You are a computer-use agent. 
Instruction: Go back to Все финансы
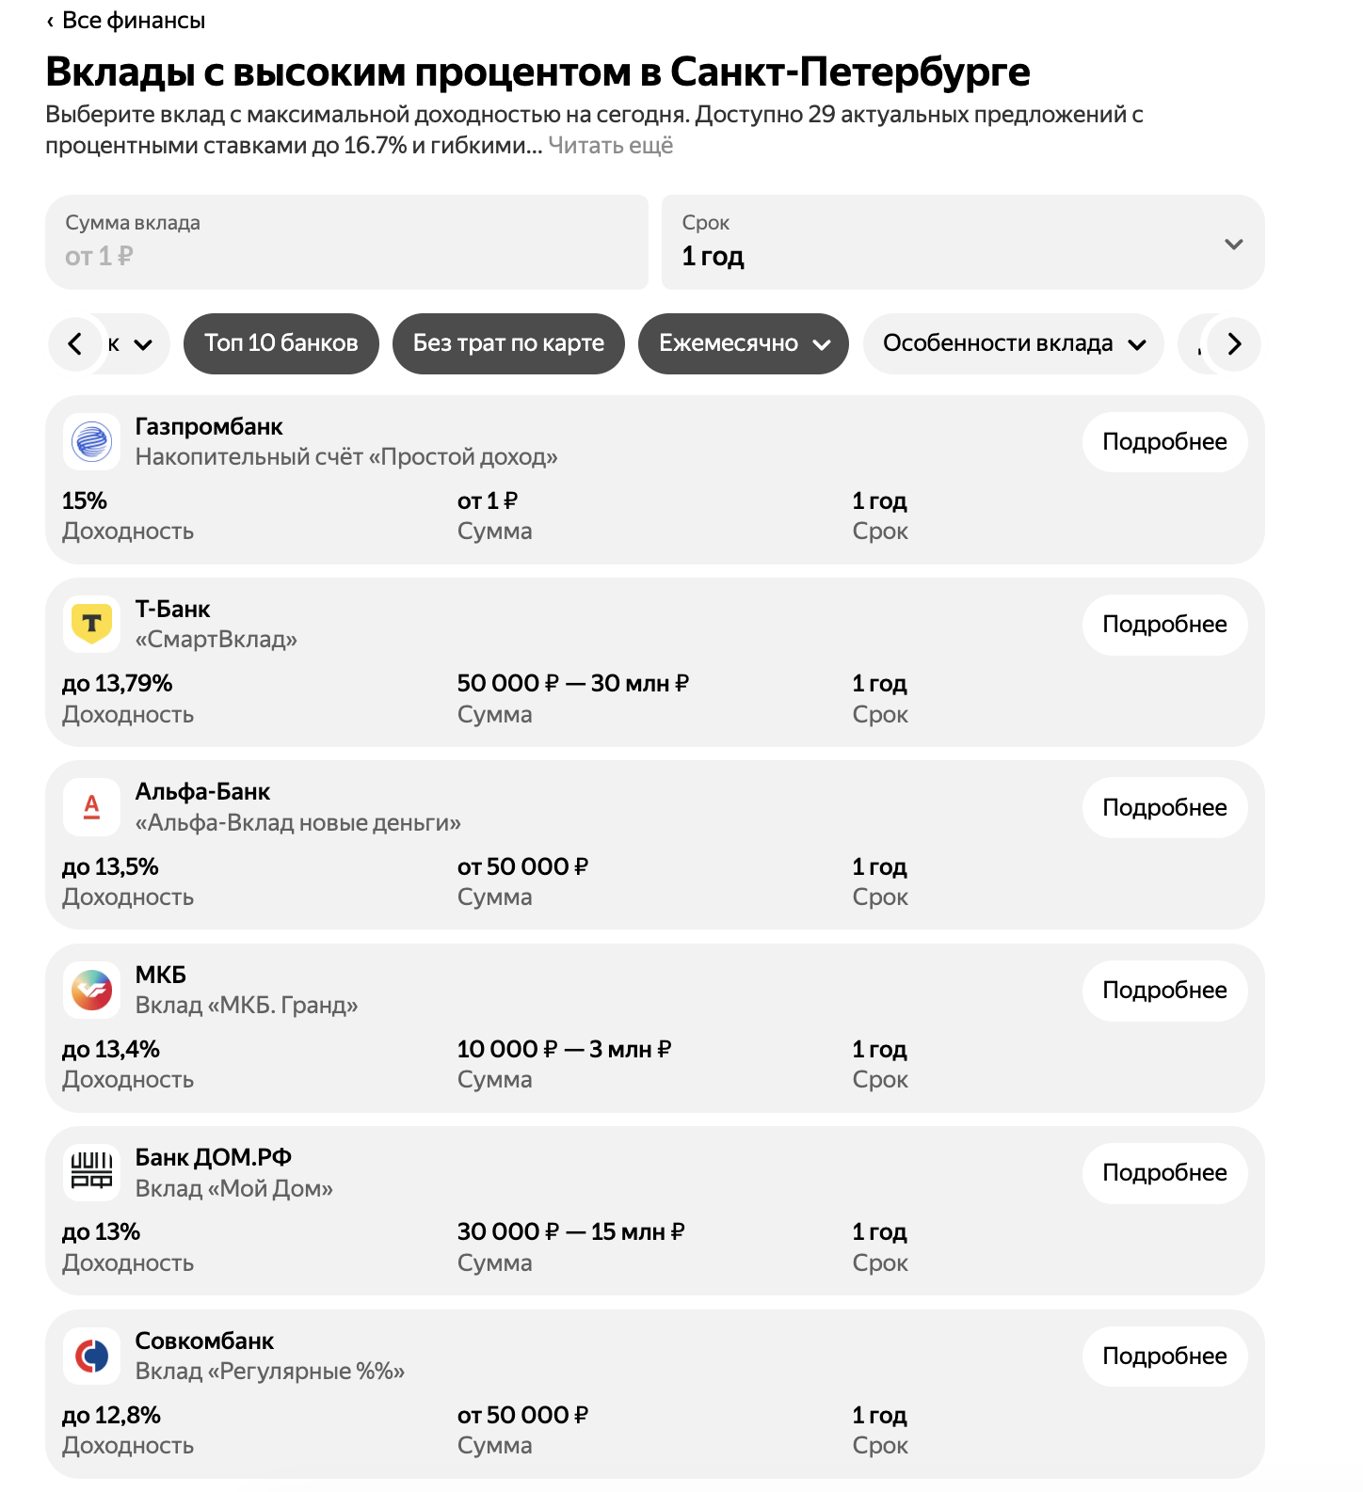(x=125, y=20)
